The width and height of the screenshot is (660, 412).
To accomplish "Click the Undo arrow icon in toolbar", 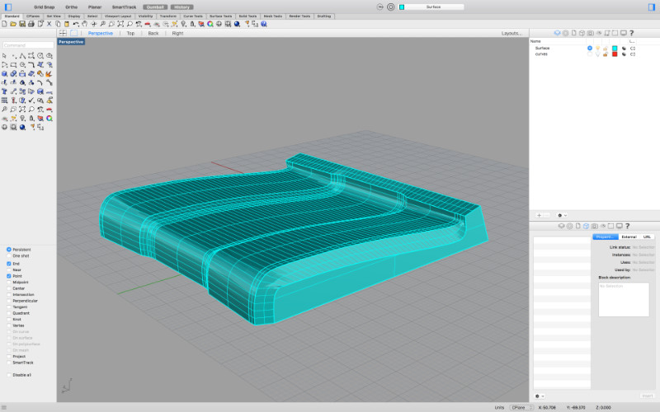I will coord(76,24).
